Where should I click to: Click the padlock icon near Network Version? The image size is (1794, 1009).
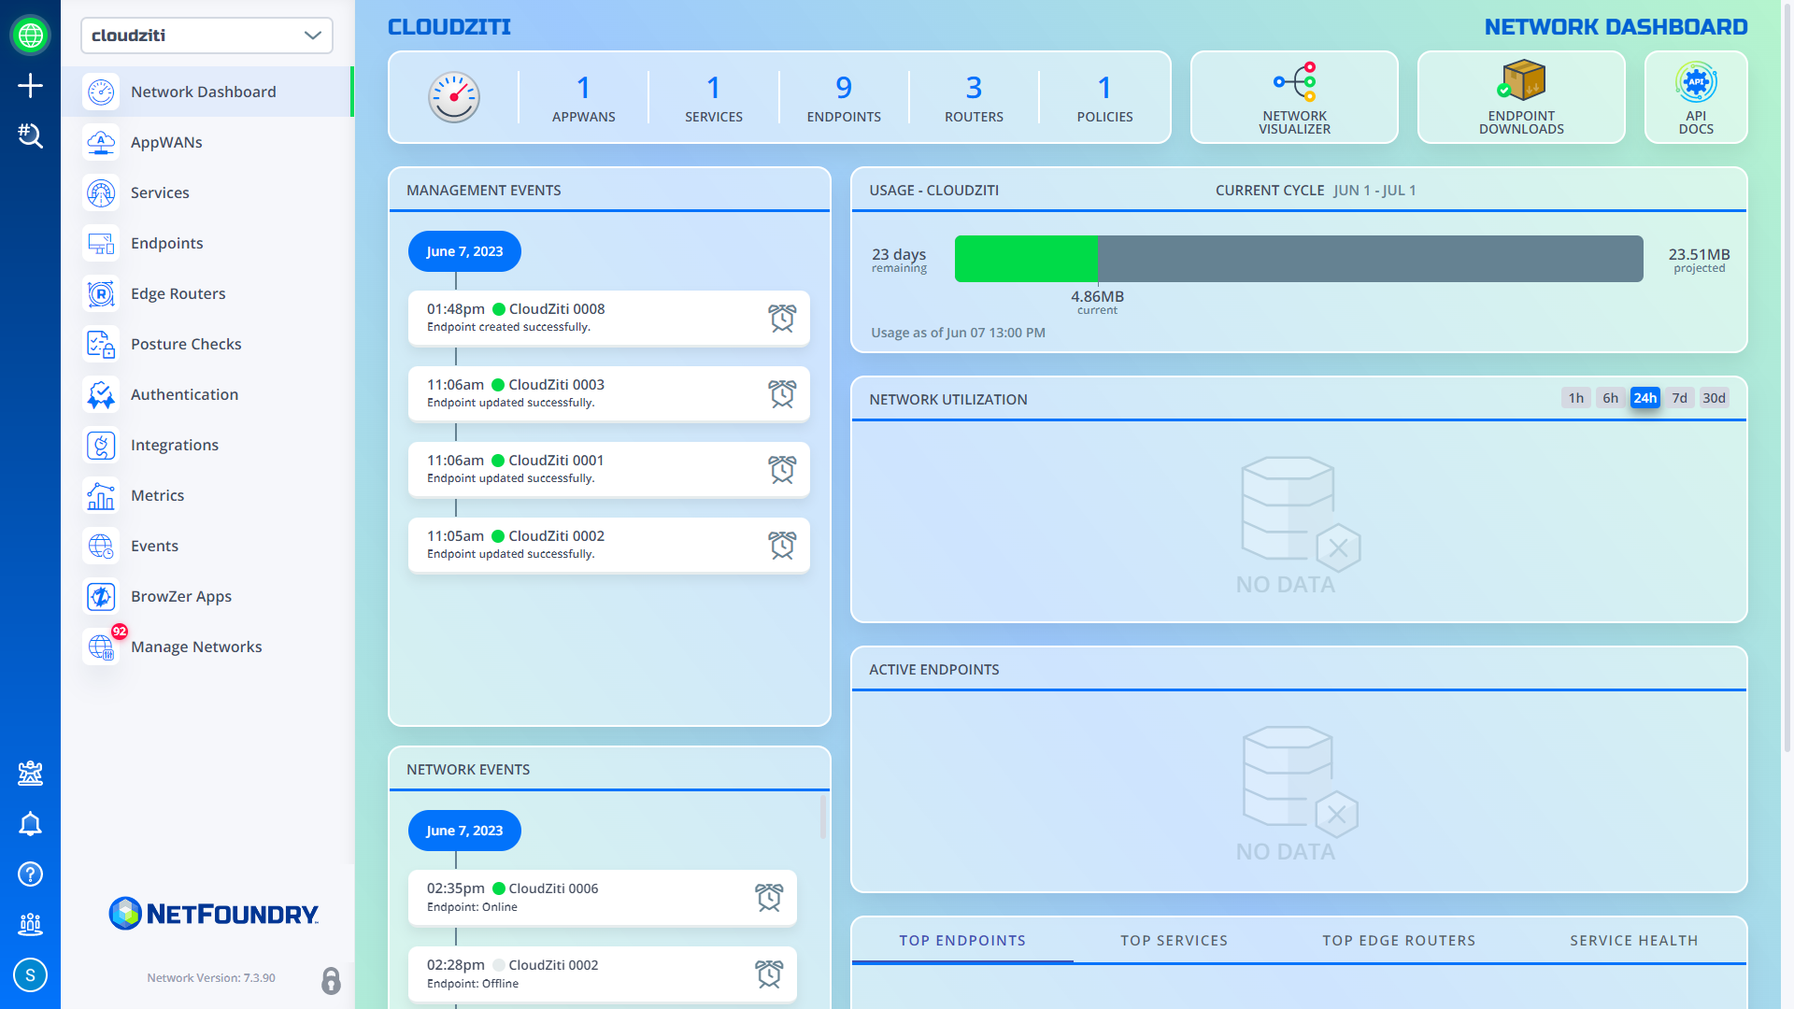coord(331,980)
